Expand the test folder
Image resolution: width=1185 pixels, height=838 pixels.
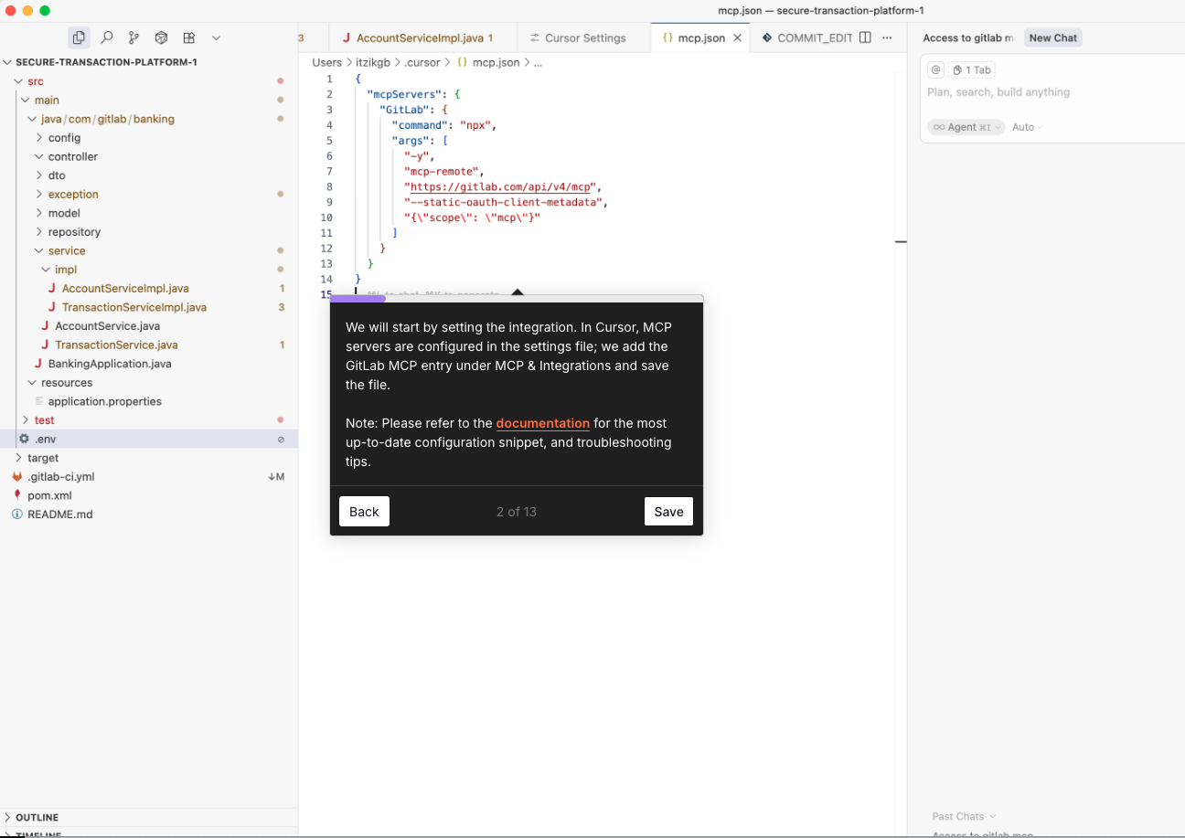[x=44, y=420]
